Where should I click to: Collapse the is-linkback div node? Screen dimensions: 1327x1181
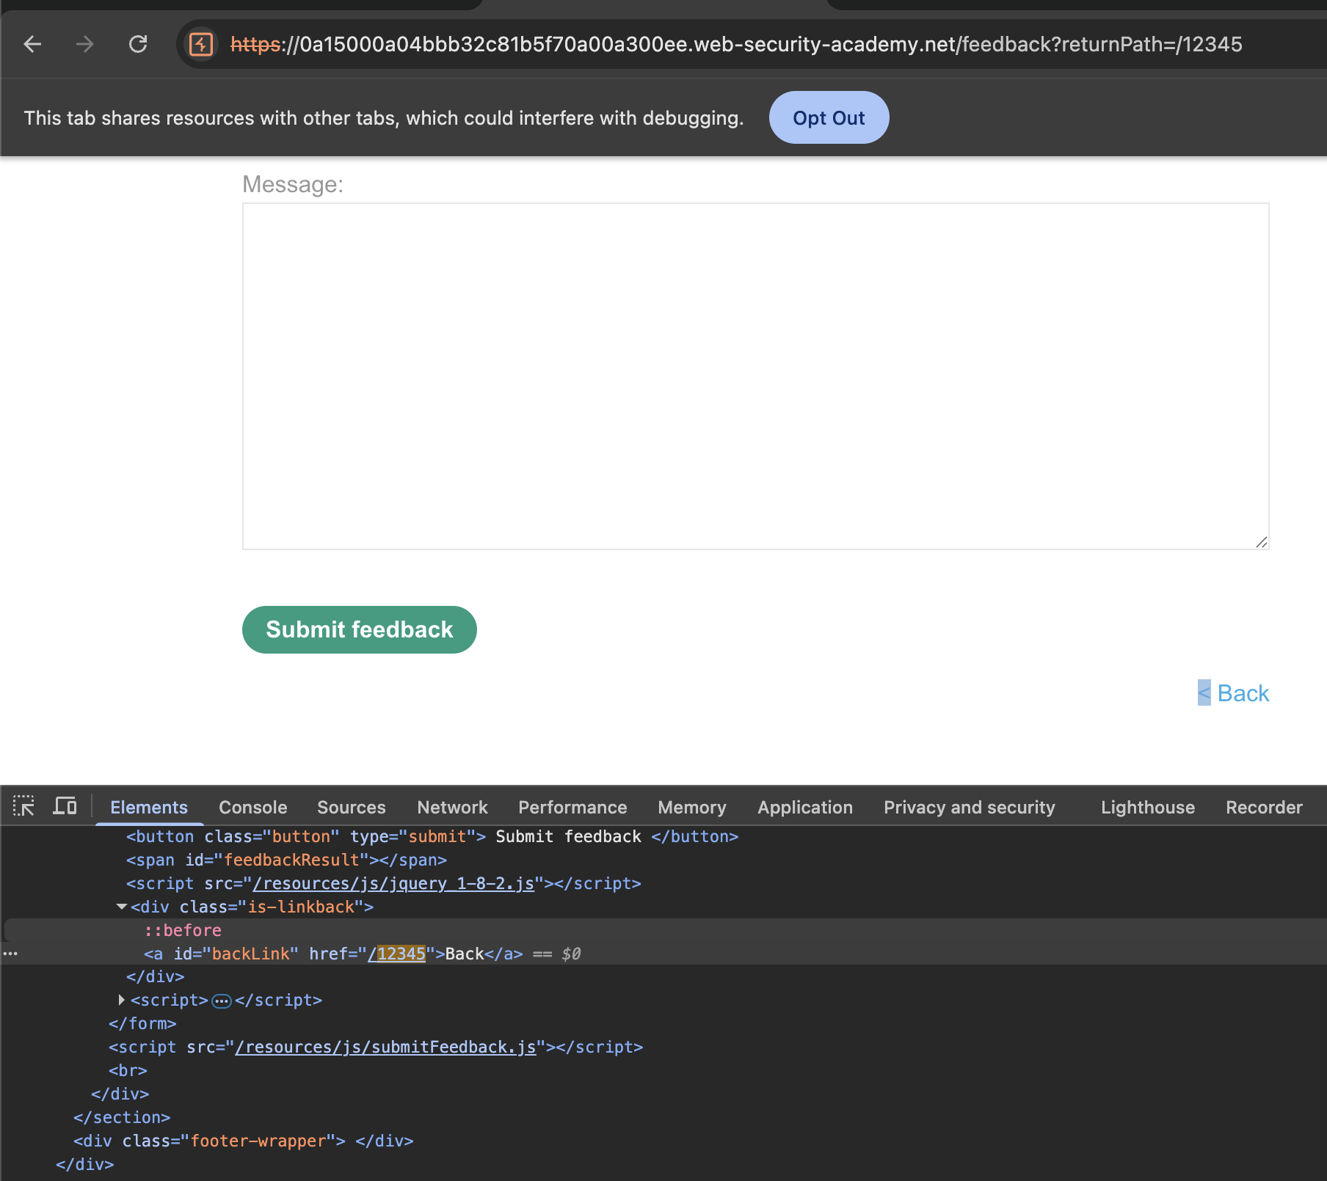point(122,907)
